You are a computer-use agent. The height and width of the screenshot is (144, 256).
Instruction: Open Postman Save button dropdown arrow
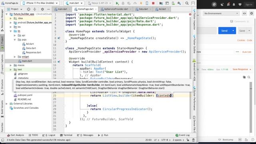pyautogui.click(x=249, y=30)
